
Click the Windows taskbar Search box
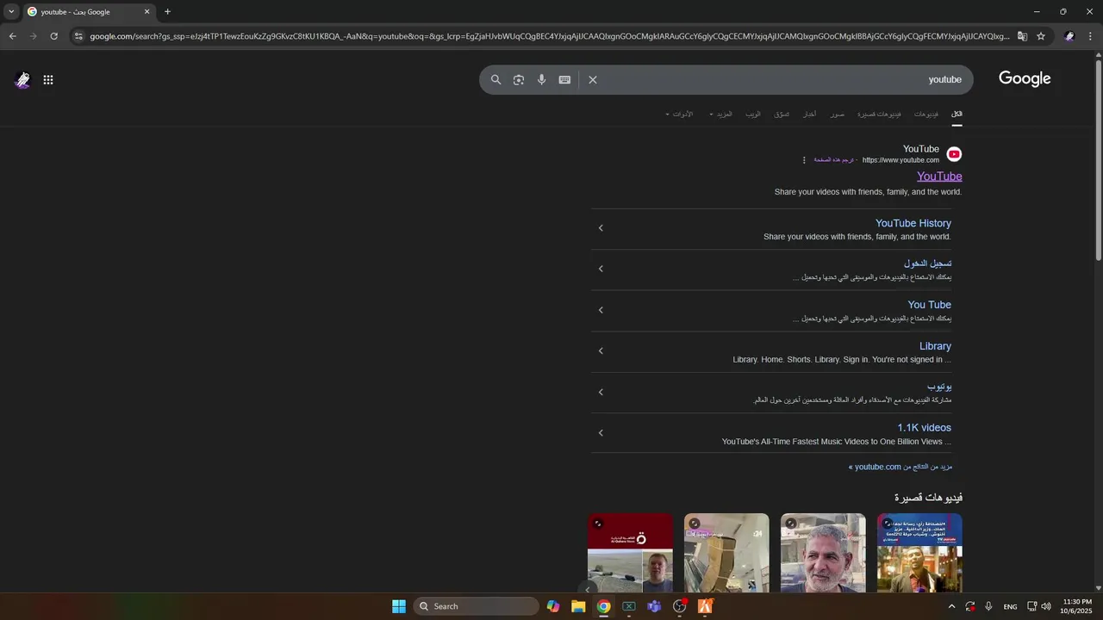[477, 606]
